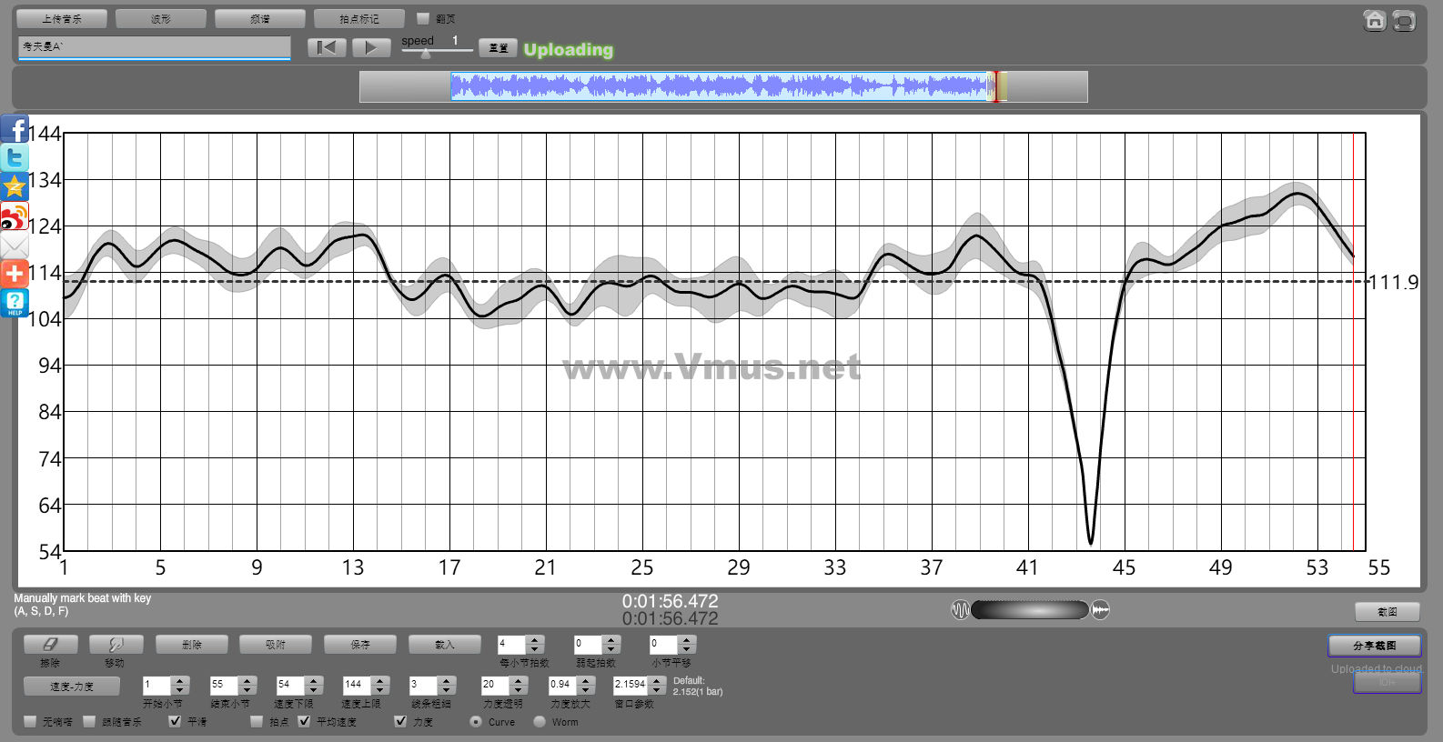The width and height of the screenshot is (1443, 742).
Task: Select the Worm radio button
Action: point(540,721)
